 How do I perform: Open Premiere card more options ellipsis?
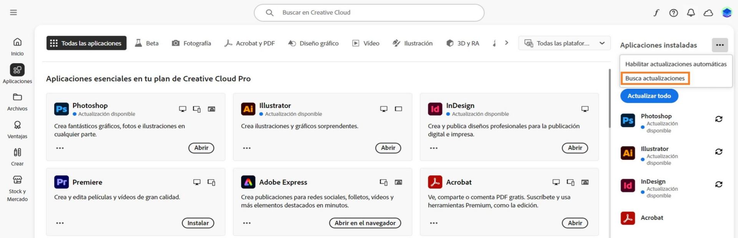(60, 223)
